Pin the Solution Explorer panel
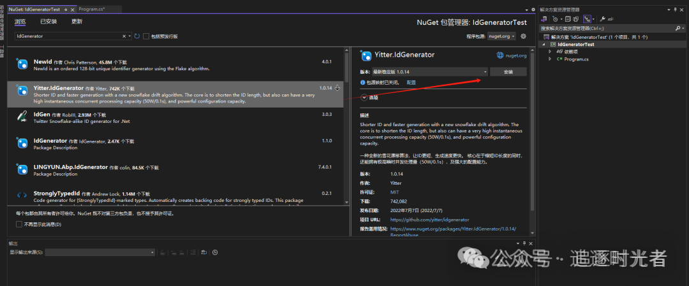The height and width of the screenshot is (286, 689). pyautogui.click(x=675, y=9)
